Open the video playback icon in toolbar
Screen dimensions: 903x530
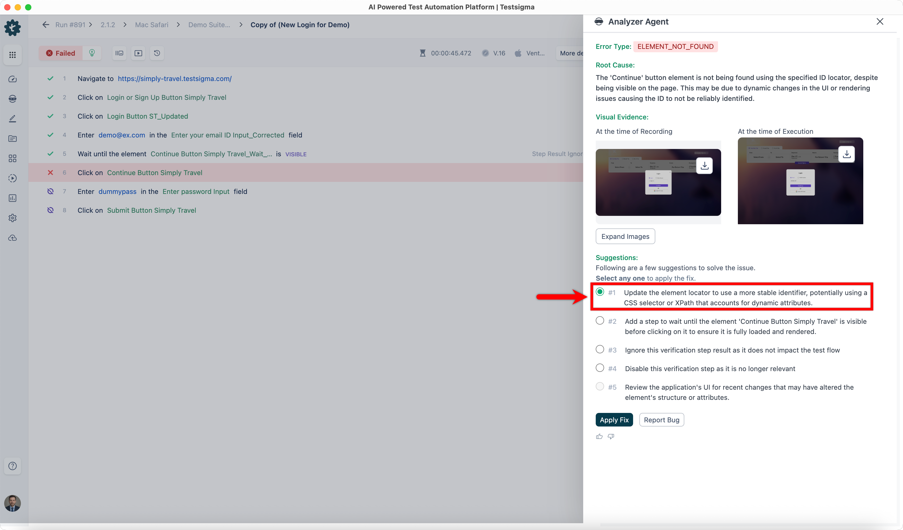pos(138,53)
